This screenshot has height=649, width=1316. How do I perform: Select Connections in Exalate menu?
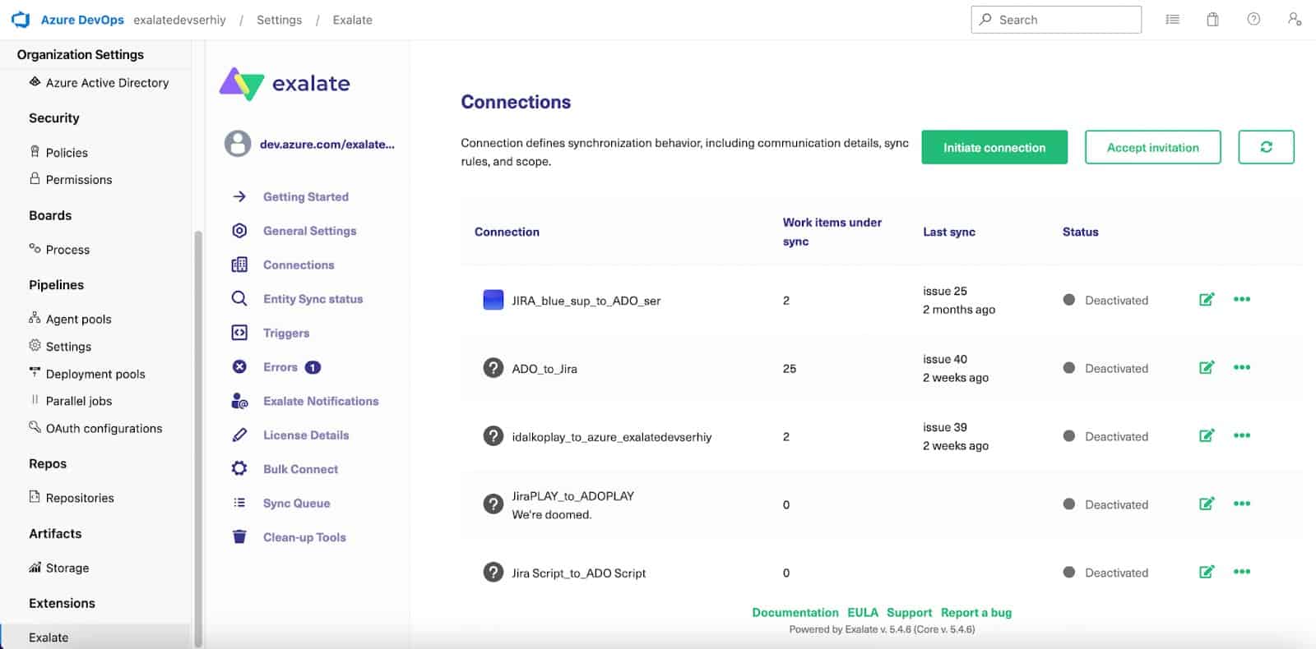[299, 265]
